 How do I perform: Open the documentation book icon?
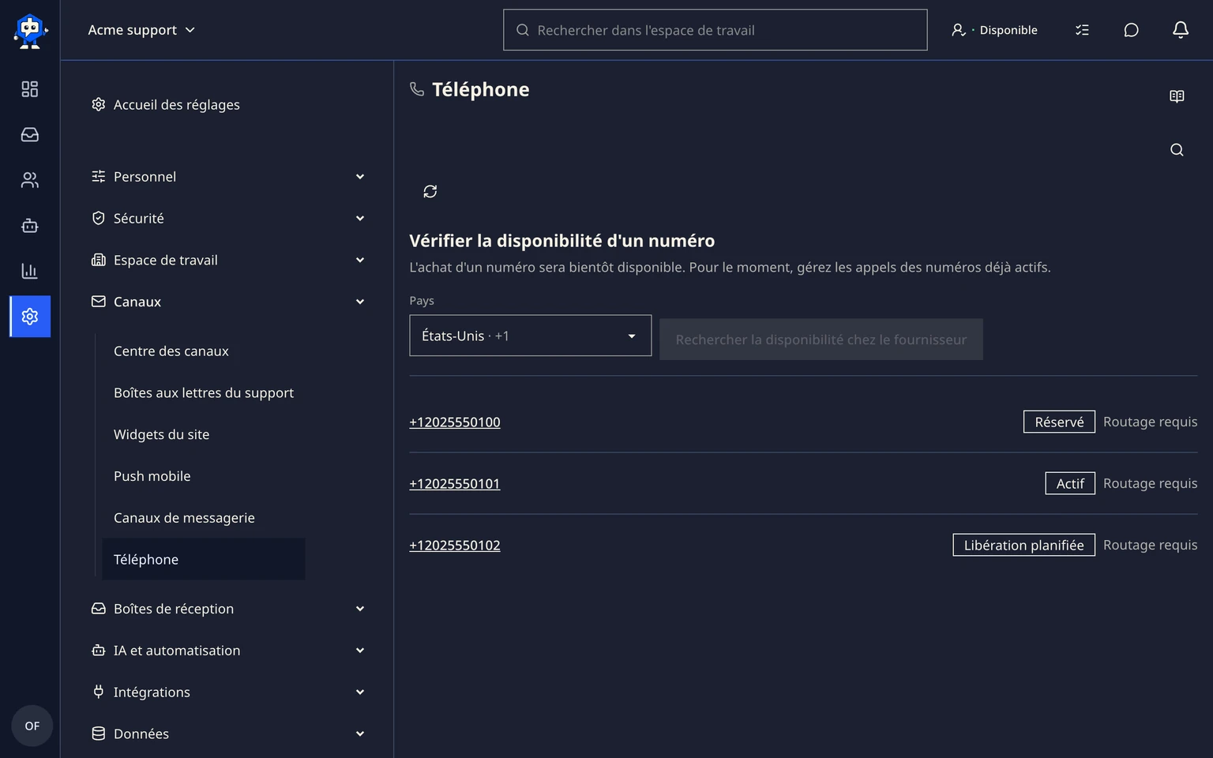(x=1177, y=96)
